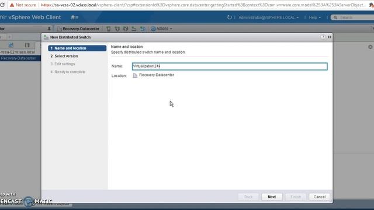Click the navigator forward history arrow
Image resolution: width=374 pixels, height=210 pixels.
[9, 37]
